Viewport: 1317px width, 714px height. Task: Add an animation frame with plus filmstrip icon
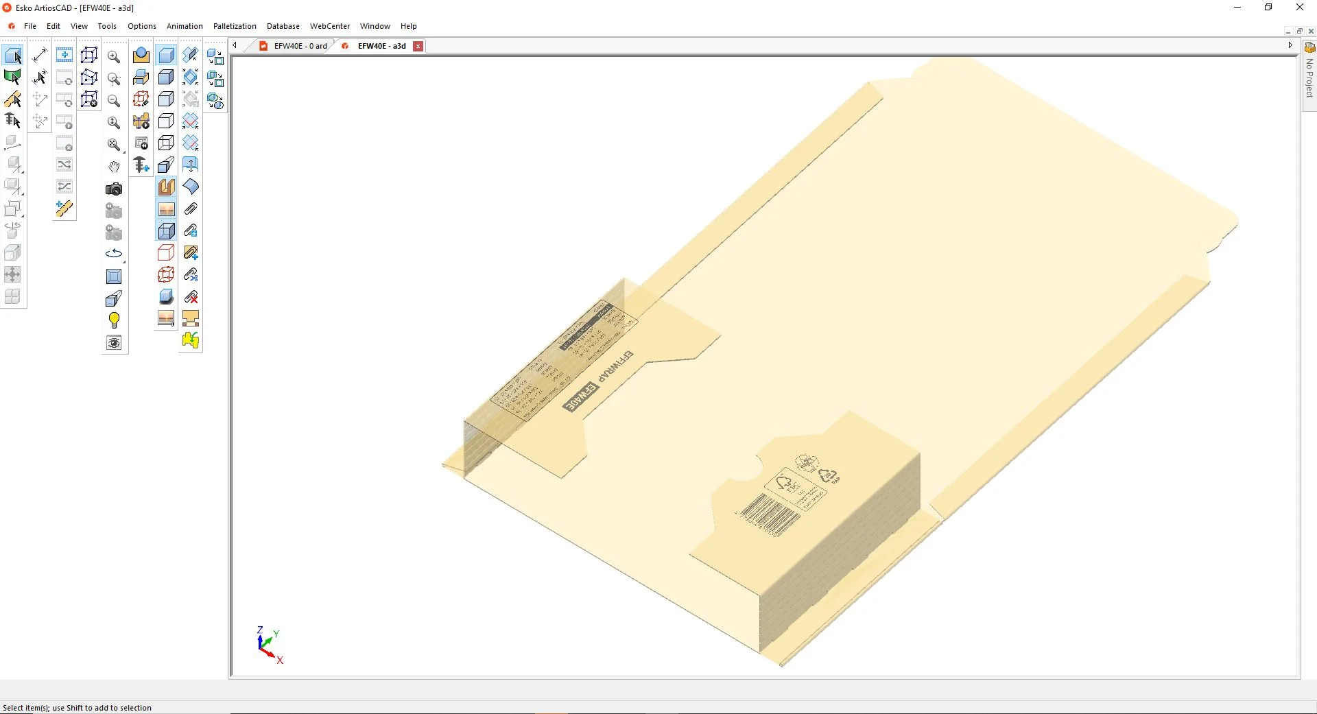64,56
